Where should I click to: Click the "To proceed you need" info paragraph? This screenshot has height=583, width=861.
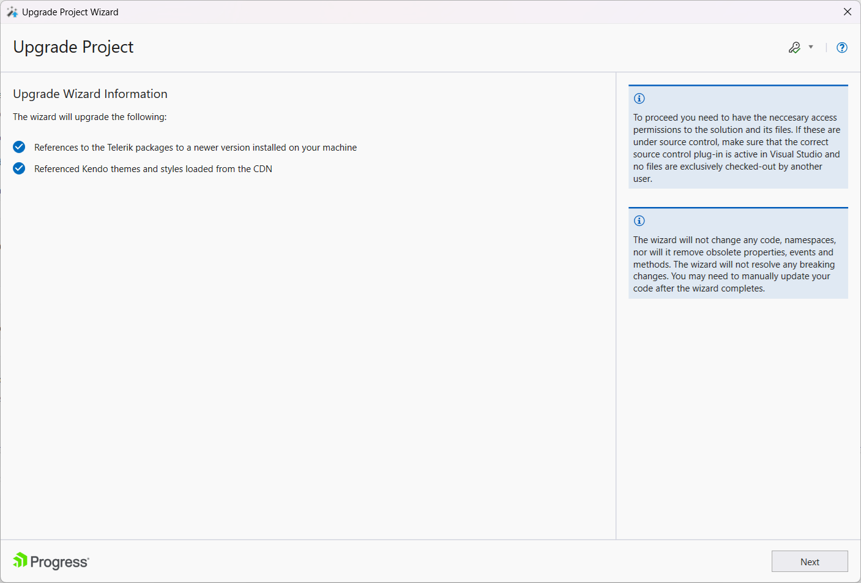coord(737,148)
